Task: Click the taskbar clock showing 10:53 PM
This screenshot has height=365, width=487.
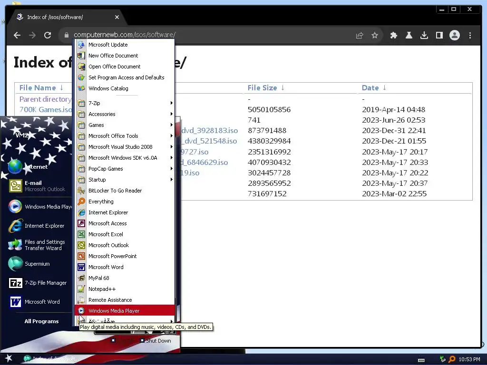Action: click(x=469, y=359)
